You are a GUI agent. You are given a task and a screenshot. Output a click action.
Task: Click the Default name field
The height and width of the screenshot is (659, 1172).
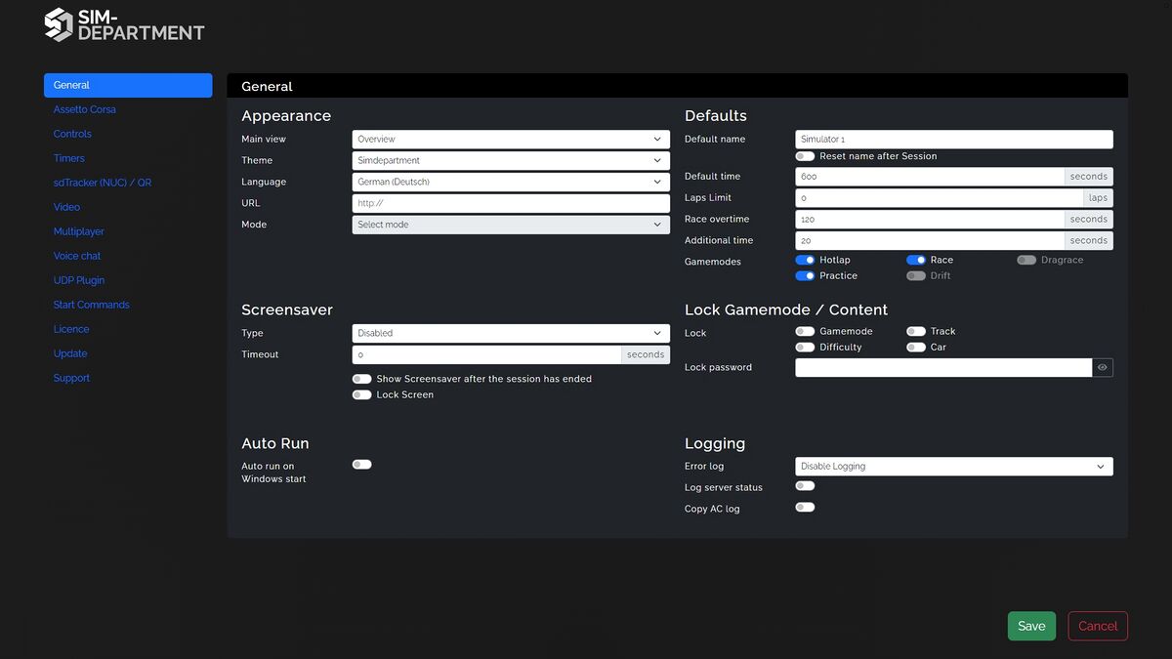(x=954, y=140)
